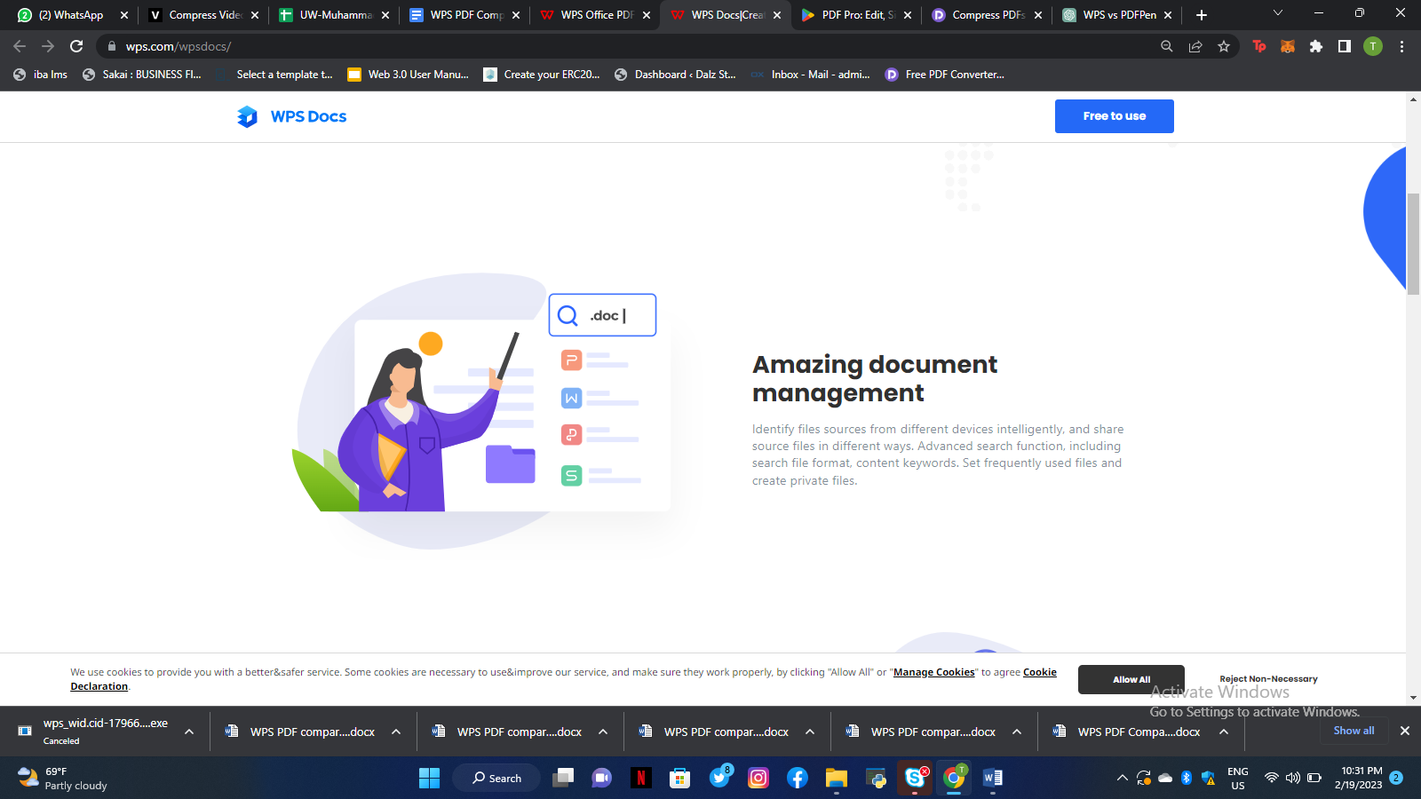Open Free PDF Converter bookmark

(x=945, y=75)
